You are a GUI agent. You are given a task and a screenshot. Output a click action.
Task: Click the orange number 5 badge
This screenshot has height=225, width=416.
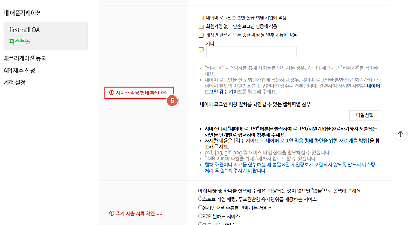pos(172,101)
